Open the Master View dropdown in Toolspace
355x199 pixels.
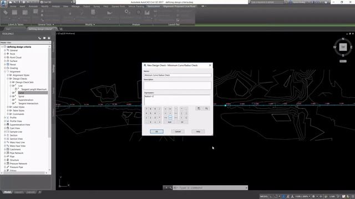(x=26, y=43)
